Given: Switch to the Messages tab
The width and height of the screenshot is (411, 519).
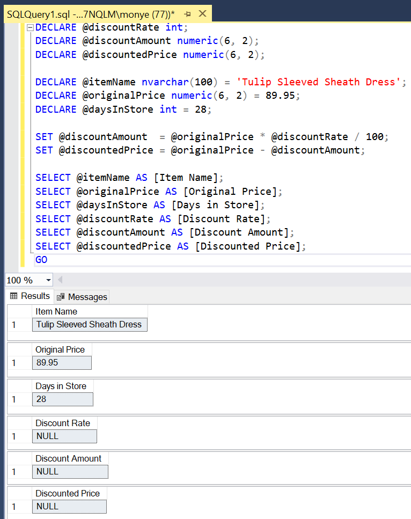Looking at the screenshot, I should tap(82, 297).
